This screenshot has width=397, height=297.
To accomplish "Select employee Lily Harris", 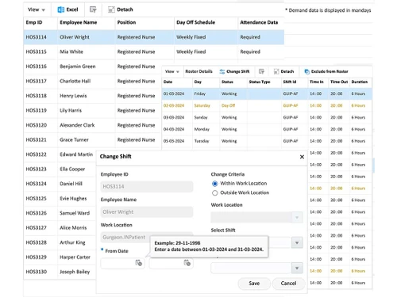I will coord(71,110).
